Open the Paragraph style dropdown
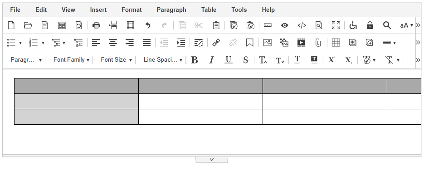The height and width of the screenshot is (171, 424). [26, 60]
